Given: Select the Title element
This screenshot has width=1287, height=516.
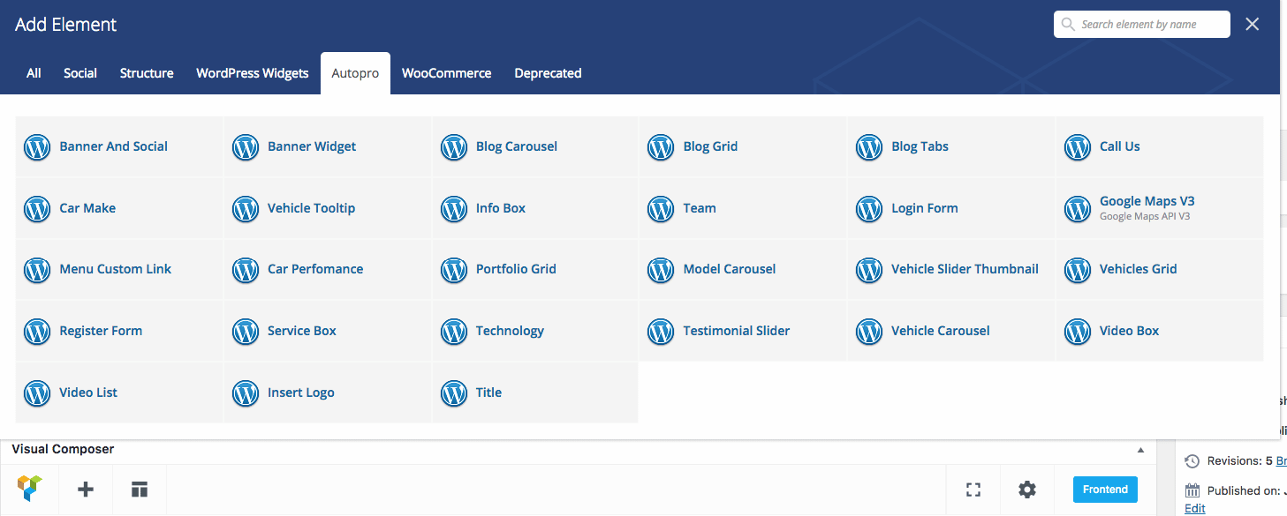Looking at the screenshot, I should point(535,393).
